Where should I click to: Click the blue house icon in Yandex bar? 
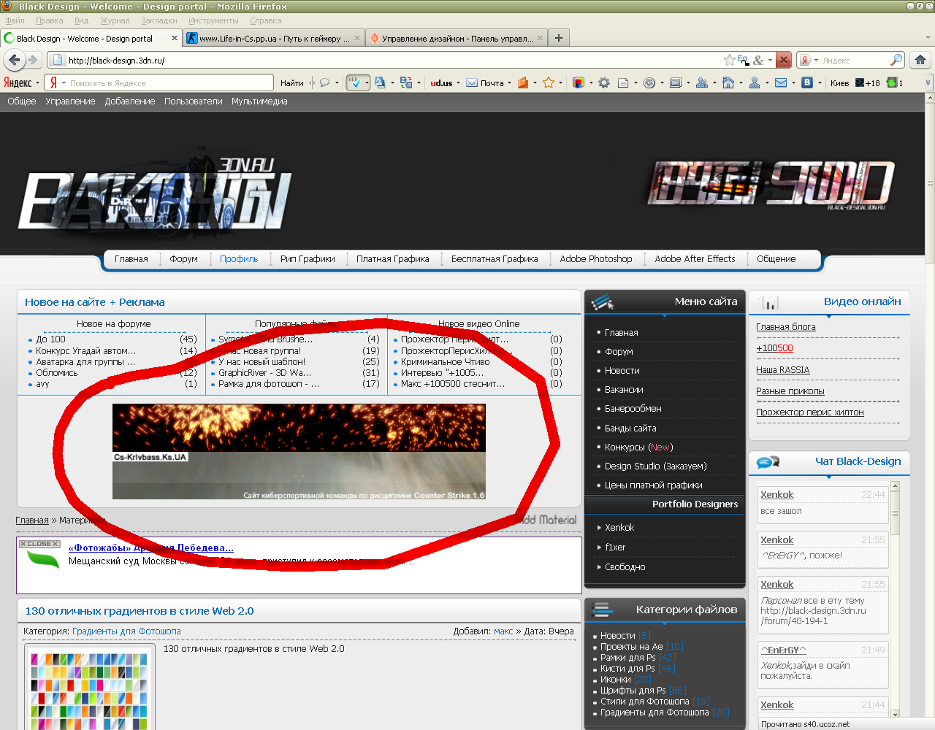728,82
